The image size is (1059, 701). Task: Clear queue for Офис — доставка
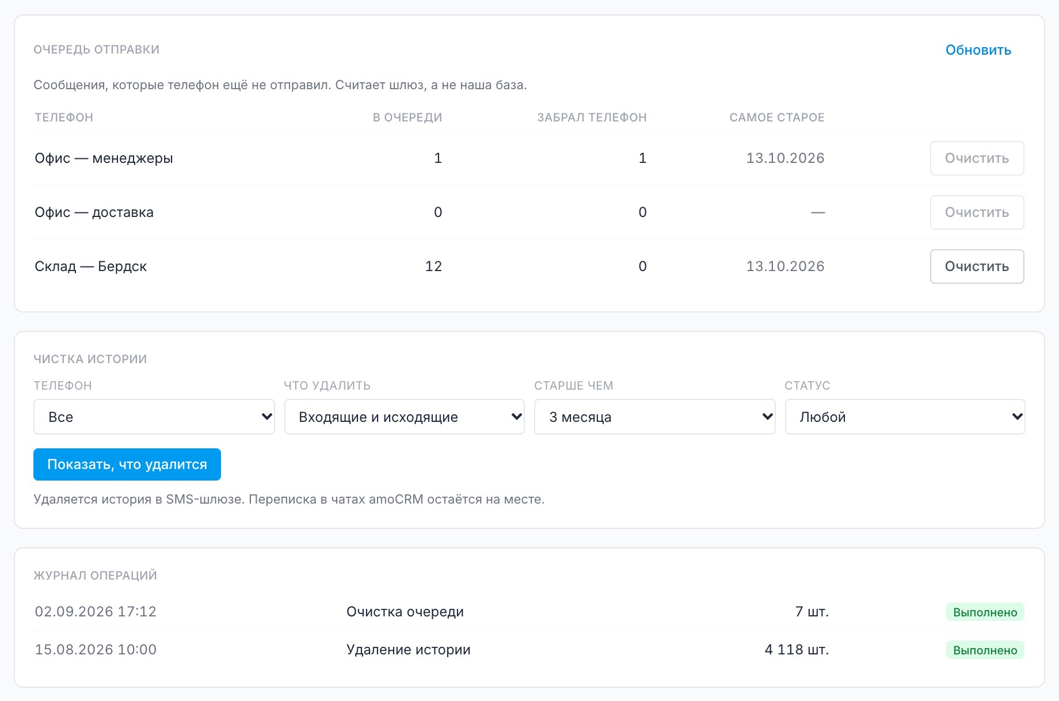click(977, 212)
